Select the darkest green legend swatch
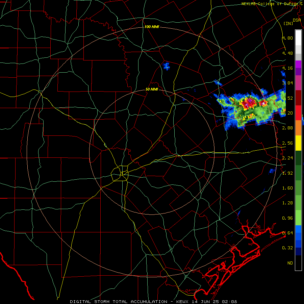The image size is (304, 304). tap(298, 158)
